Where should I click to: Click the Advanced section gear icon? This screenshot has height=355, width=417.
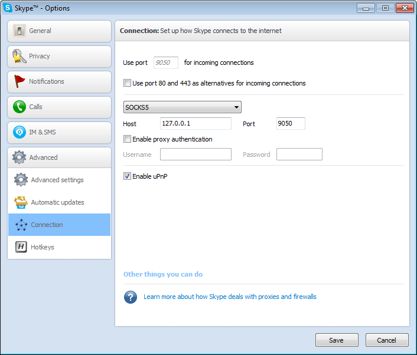[x=19, y=157]
